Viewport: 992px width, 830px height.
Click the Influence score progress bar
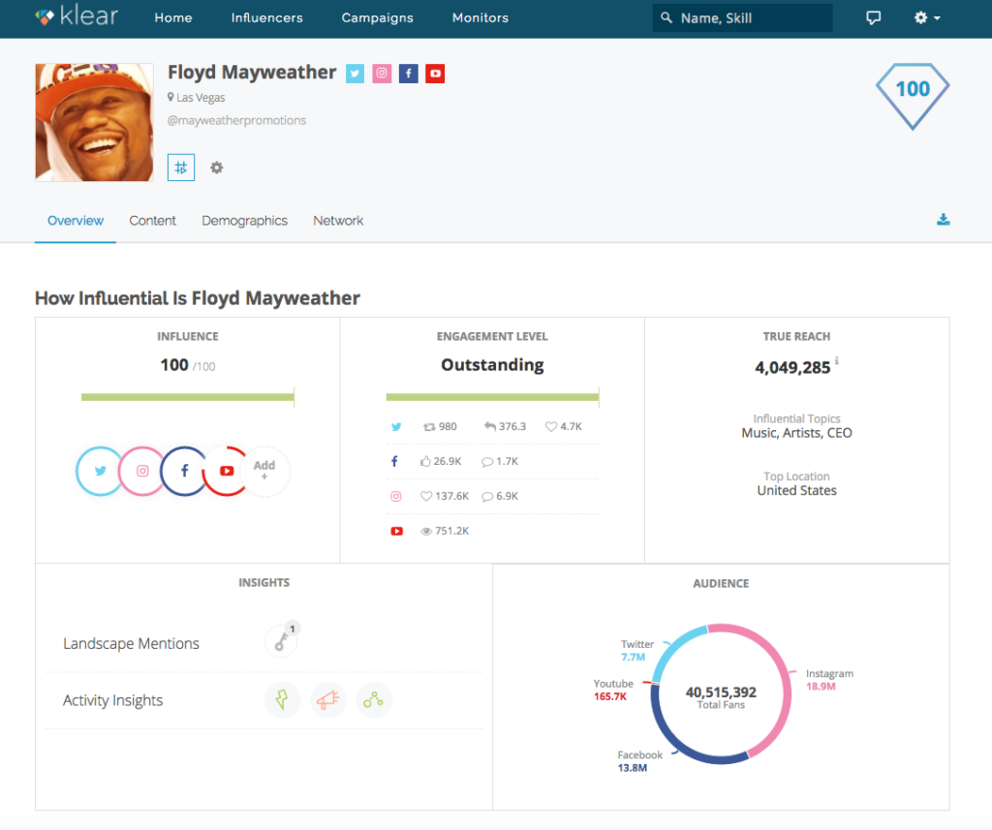[x=188, y=397]
